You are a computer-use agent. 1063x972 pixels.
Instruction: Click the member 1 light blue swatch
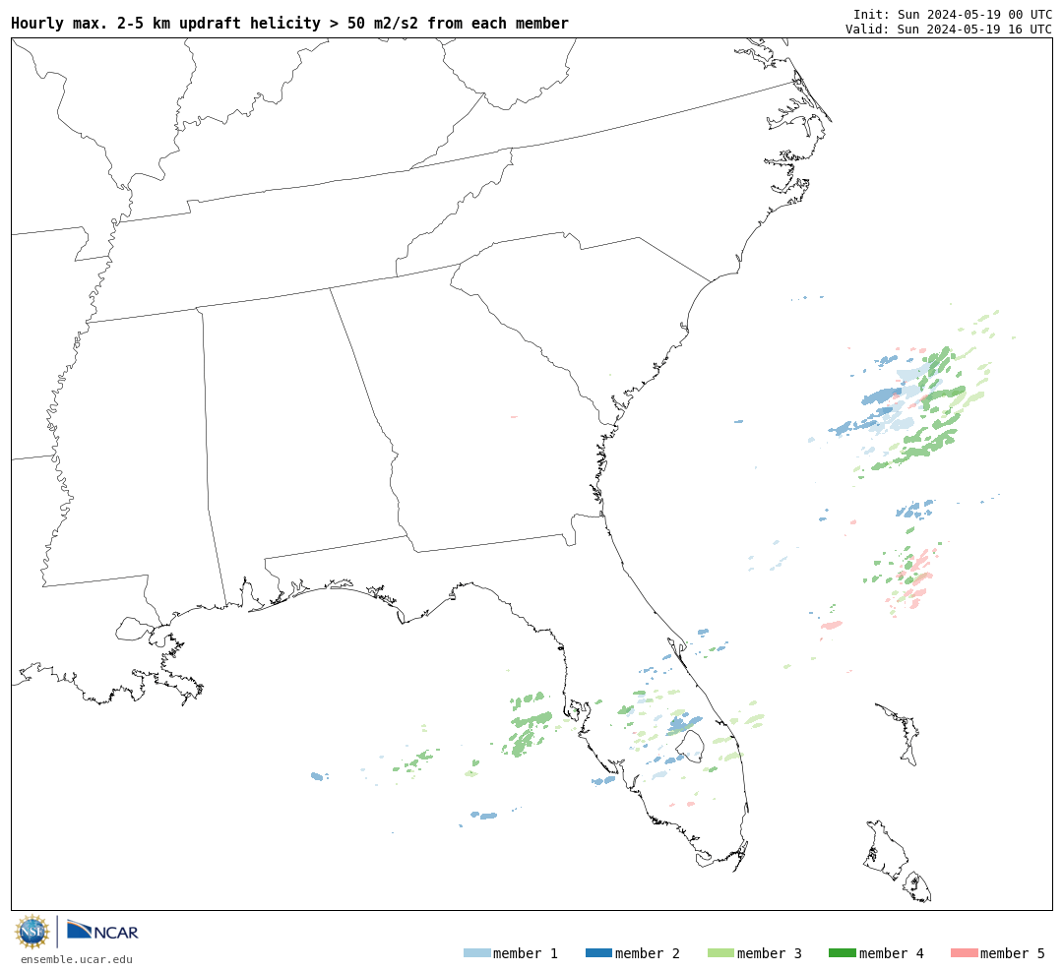[477, 953]
